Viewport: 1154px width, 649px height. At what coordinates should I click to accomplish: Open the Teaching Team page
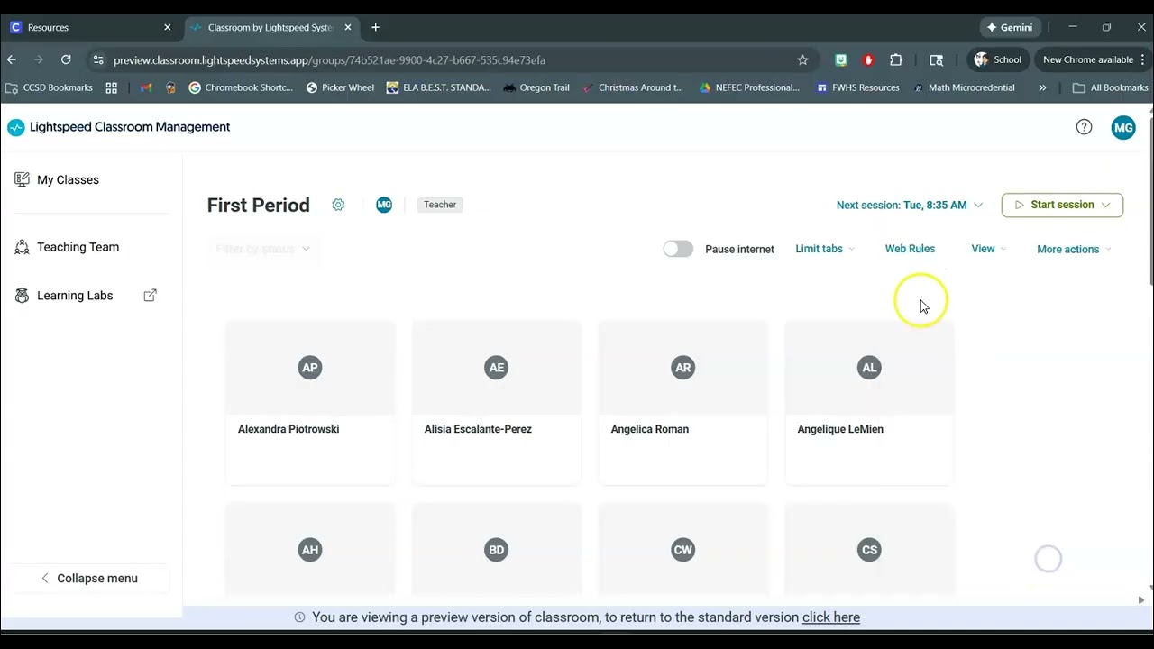tap(78, 247)
